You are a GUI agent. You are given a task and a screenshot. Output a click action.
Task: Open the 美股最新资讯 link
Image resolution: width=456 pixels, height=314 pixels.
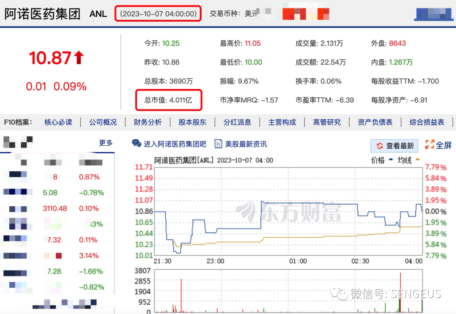click(x=246, y=144)
